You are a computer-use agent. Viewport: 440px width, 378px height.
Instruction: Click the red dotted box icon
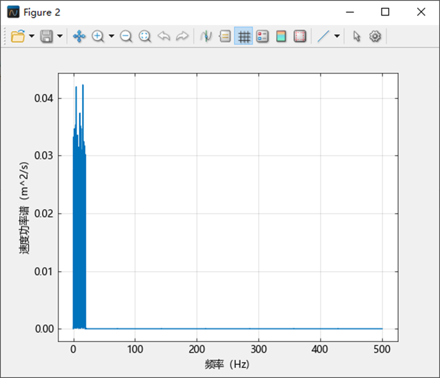tap(300, 36)
